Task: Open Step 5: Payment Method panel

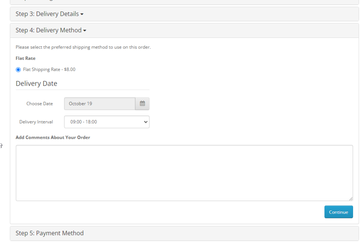Action: tap(49, 233)
